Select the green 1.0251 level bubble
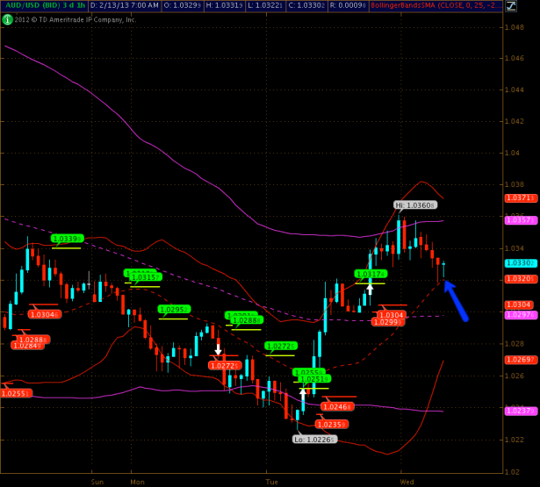The width and height of the screenshot is (540, 487). point(314,379)
